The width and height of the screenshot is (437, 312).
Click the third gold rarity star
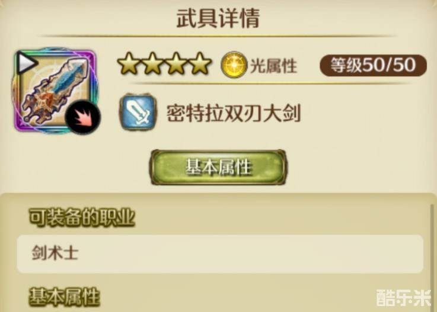tap(177, 64)
